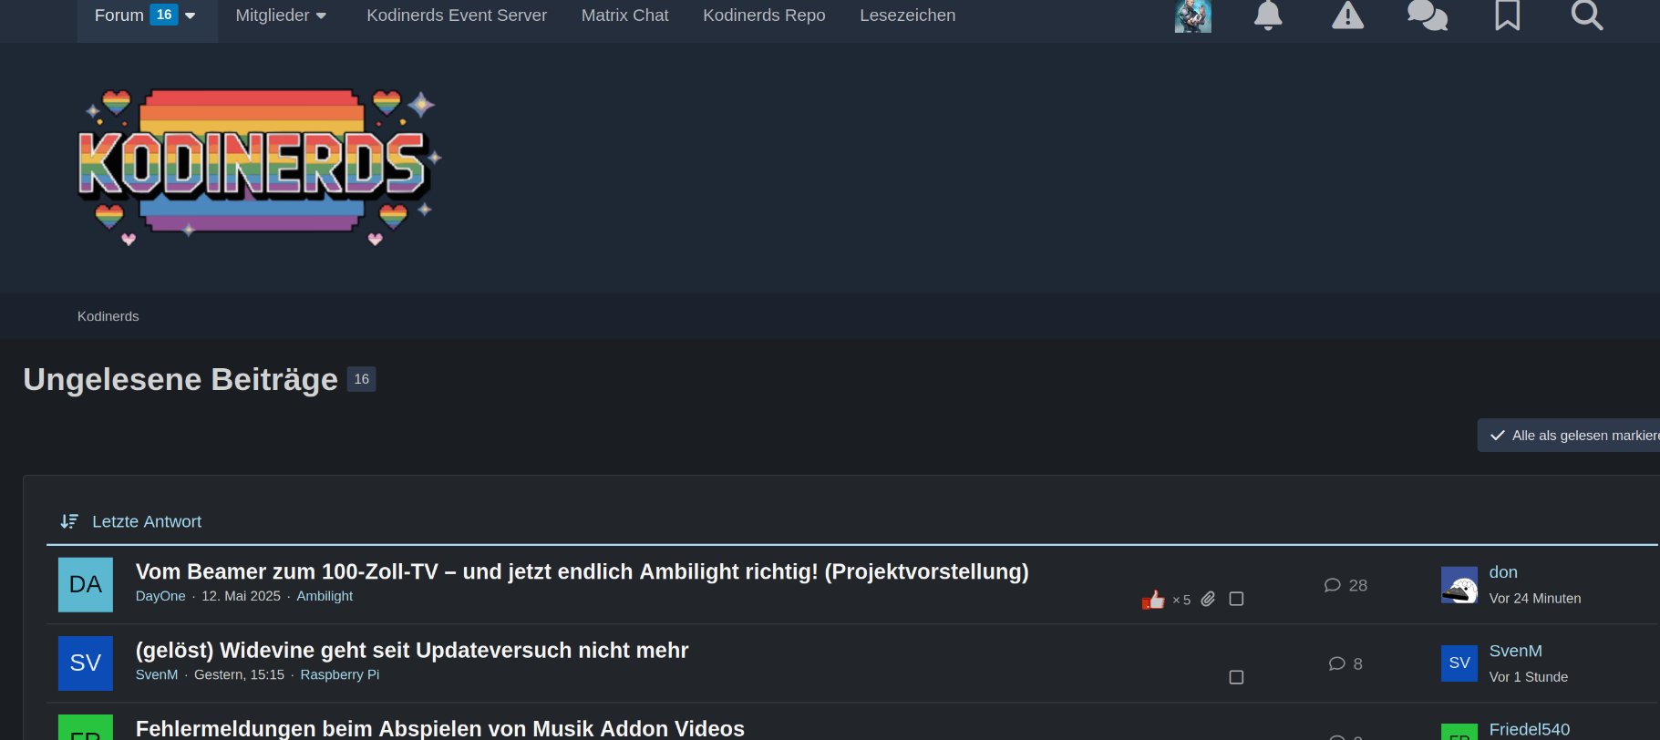Open the search magnifier icon
The width and height of the screenshot is (1660, 740).
(1587, 15)
